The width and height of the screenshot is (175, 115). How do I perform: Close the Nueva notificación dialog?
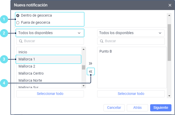(170, 5)
